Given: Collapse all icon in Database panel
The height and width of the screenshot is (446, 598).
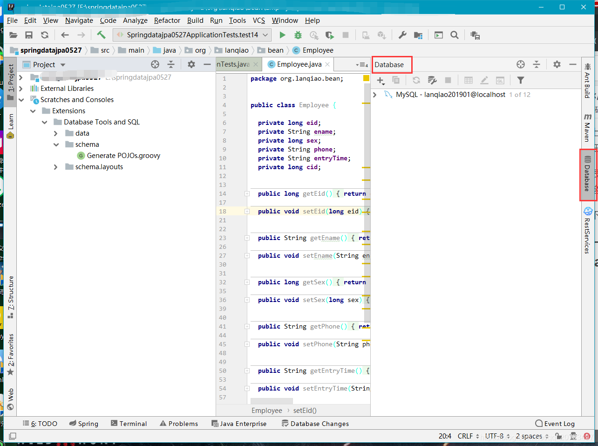Looking at the screenshot, I should click(537, 64).
